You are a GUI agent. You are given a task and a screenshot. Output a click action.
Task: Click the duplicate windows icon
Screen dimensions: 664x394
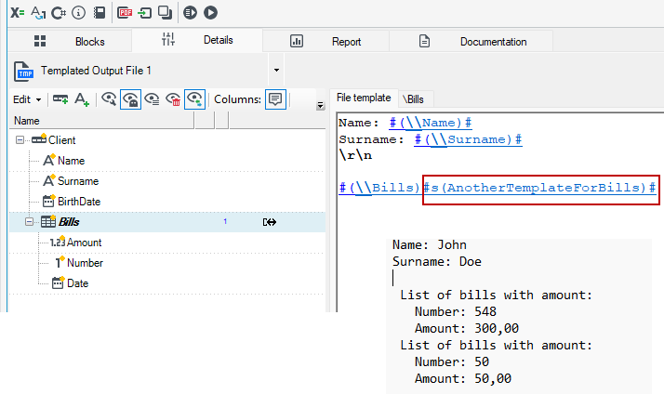pyautogui.click(x=165, y=13)
